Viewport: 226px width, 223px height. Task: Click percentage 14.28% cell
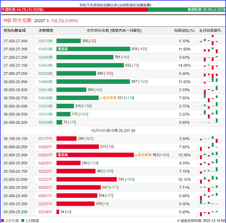coord(184,65)
